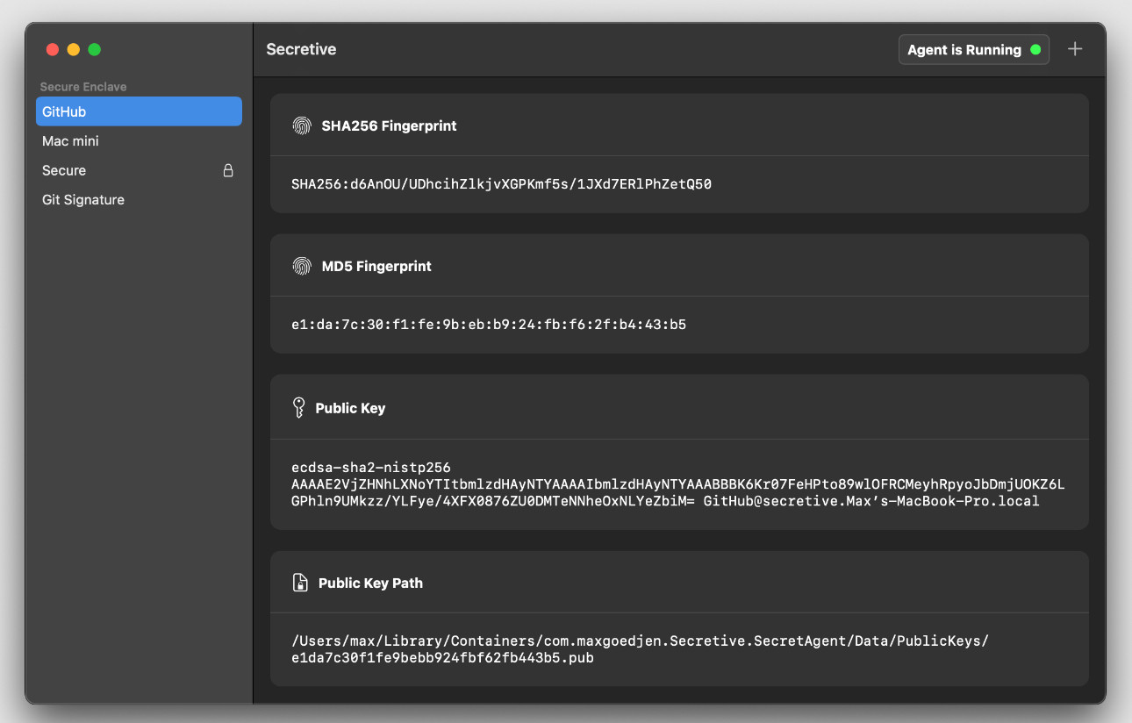The width and height of the screenshot is (1132, 723).
Task: Click the plus icon to add a secret
Action: (1075, 49)
